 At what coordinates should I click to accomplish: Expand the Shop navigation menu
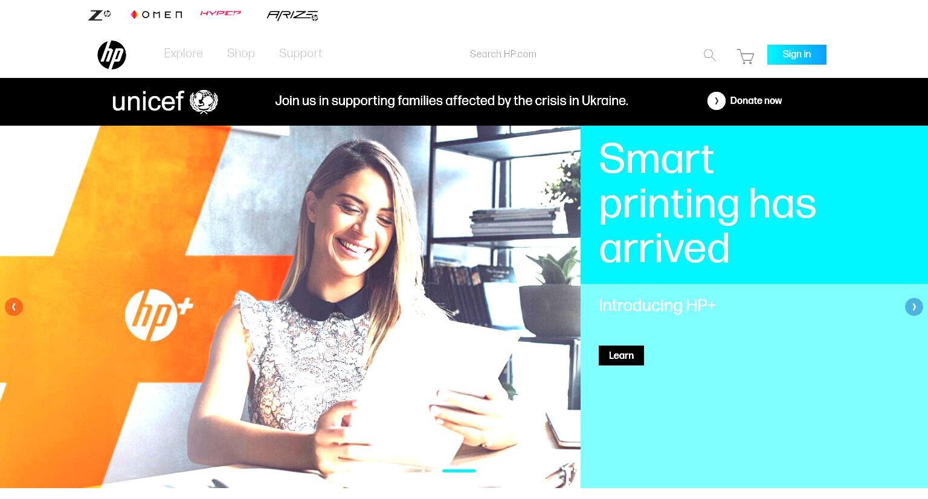click(241, 53)
